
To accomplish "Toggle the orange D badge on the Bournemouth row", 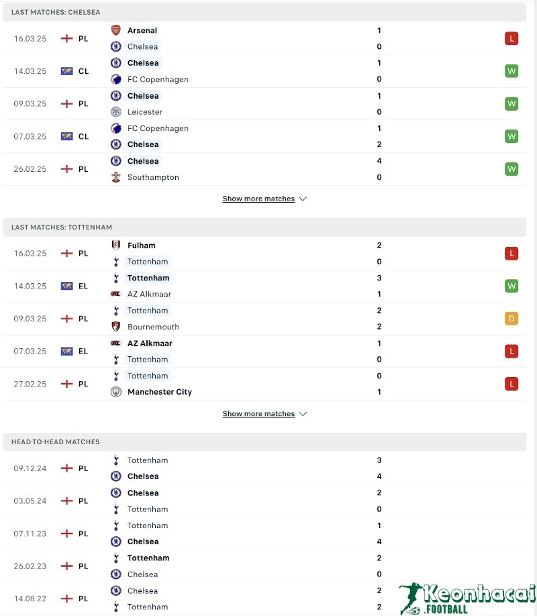I will [511, 318].
